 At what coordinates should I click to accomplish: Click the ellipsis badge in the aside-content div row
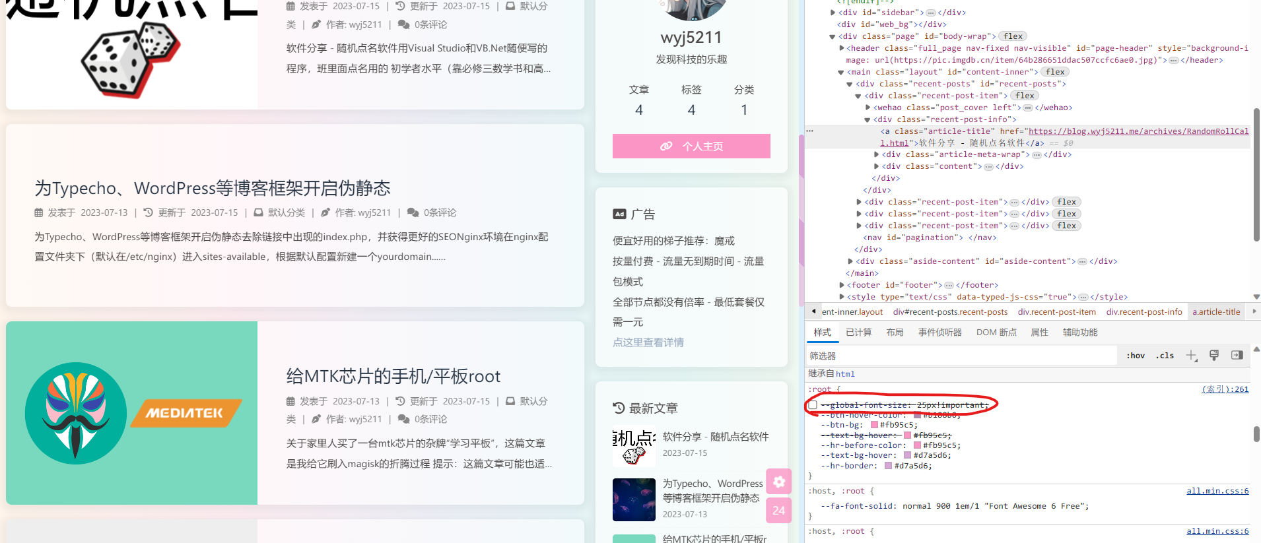(x=1082, y=261)
